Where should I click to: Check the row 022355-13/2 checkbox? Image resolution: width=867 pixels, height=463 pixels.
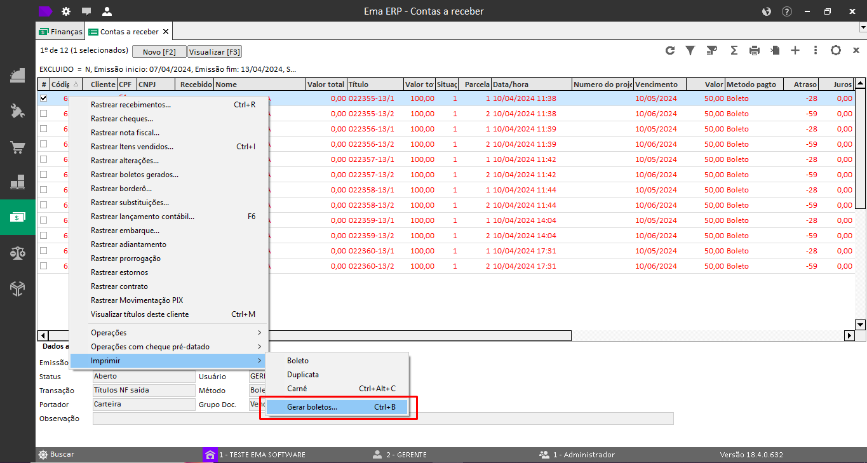(43, 114)
